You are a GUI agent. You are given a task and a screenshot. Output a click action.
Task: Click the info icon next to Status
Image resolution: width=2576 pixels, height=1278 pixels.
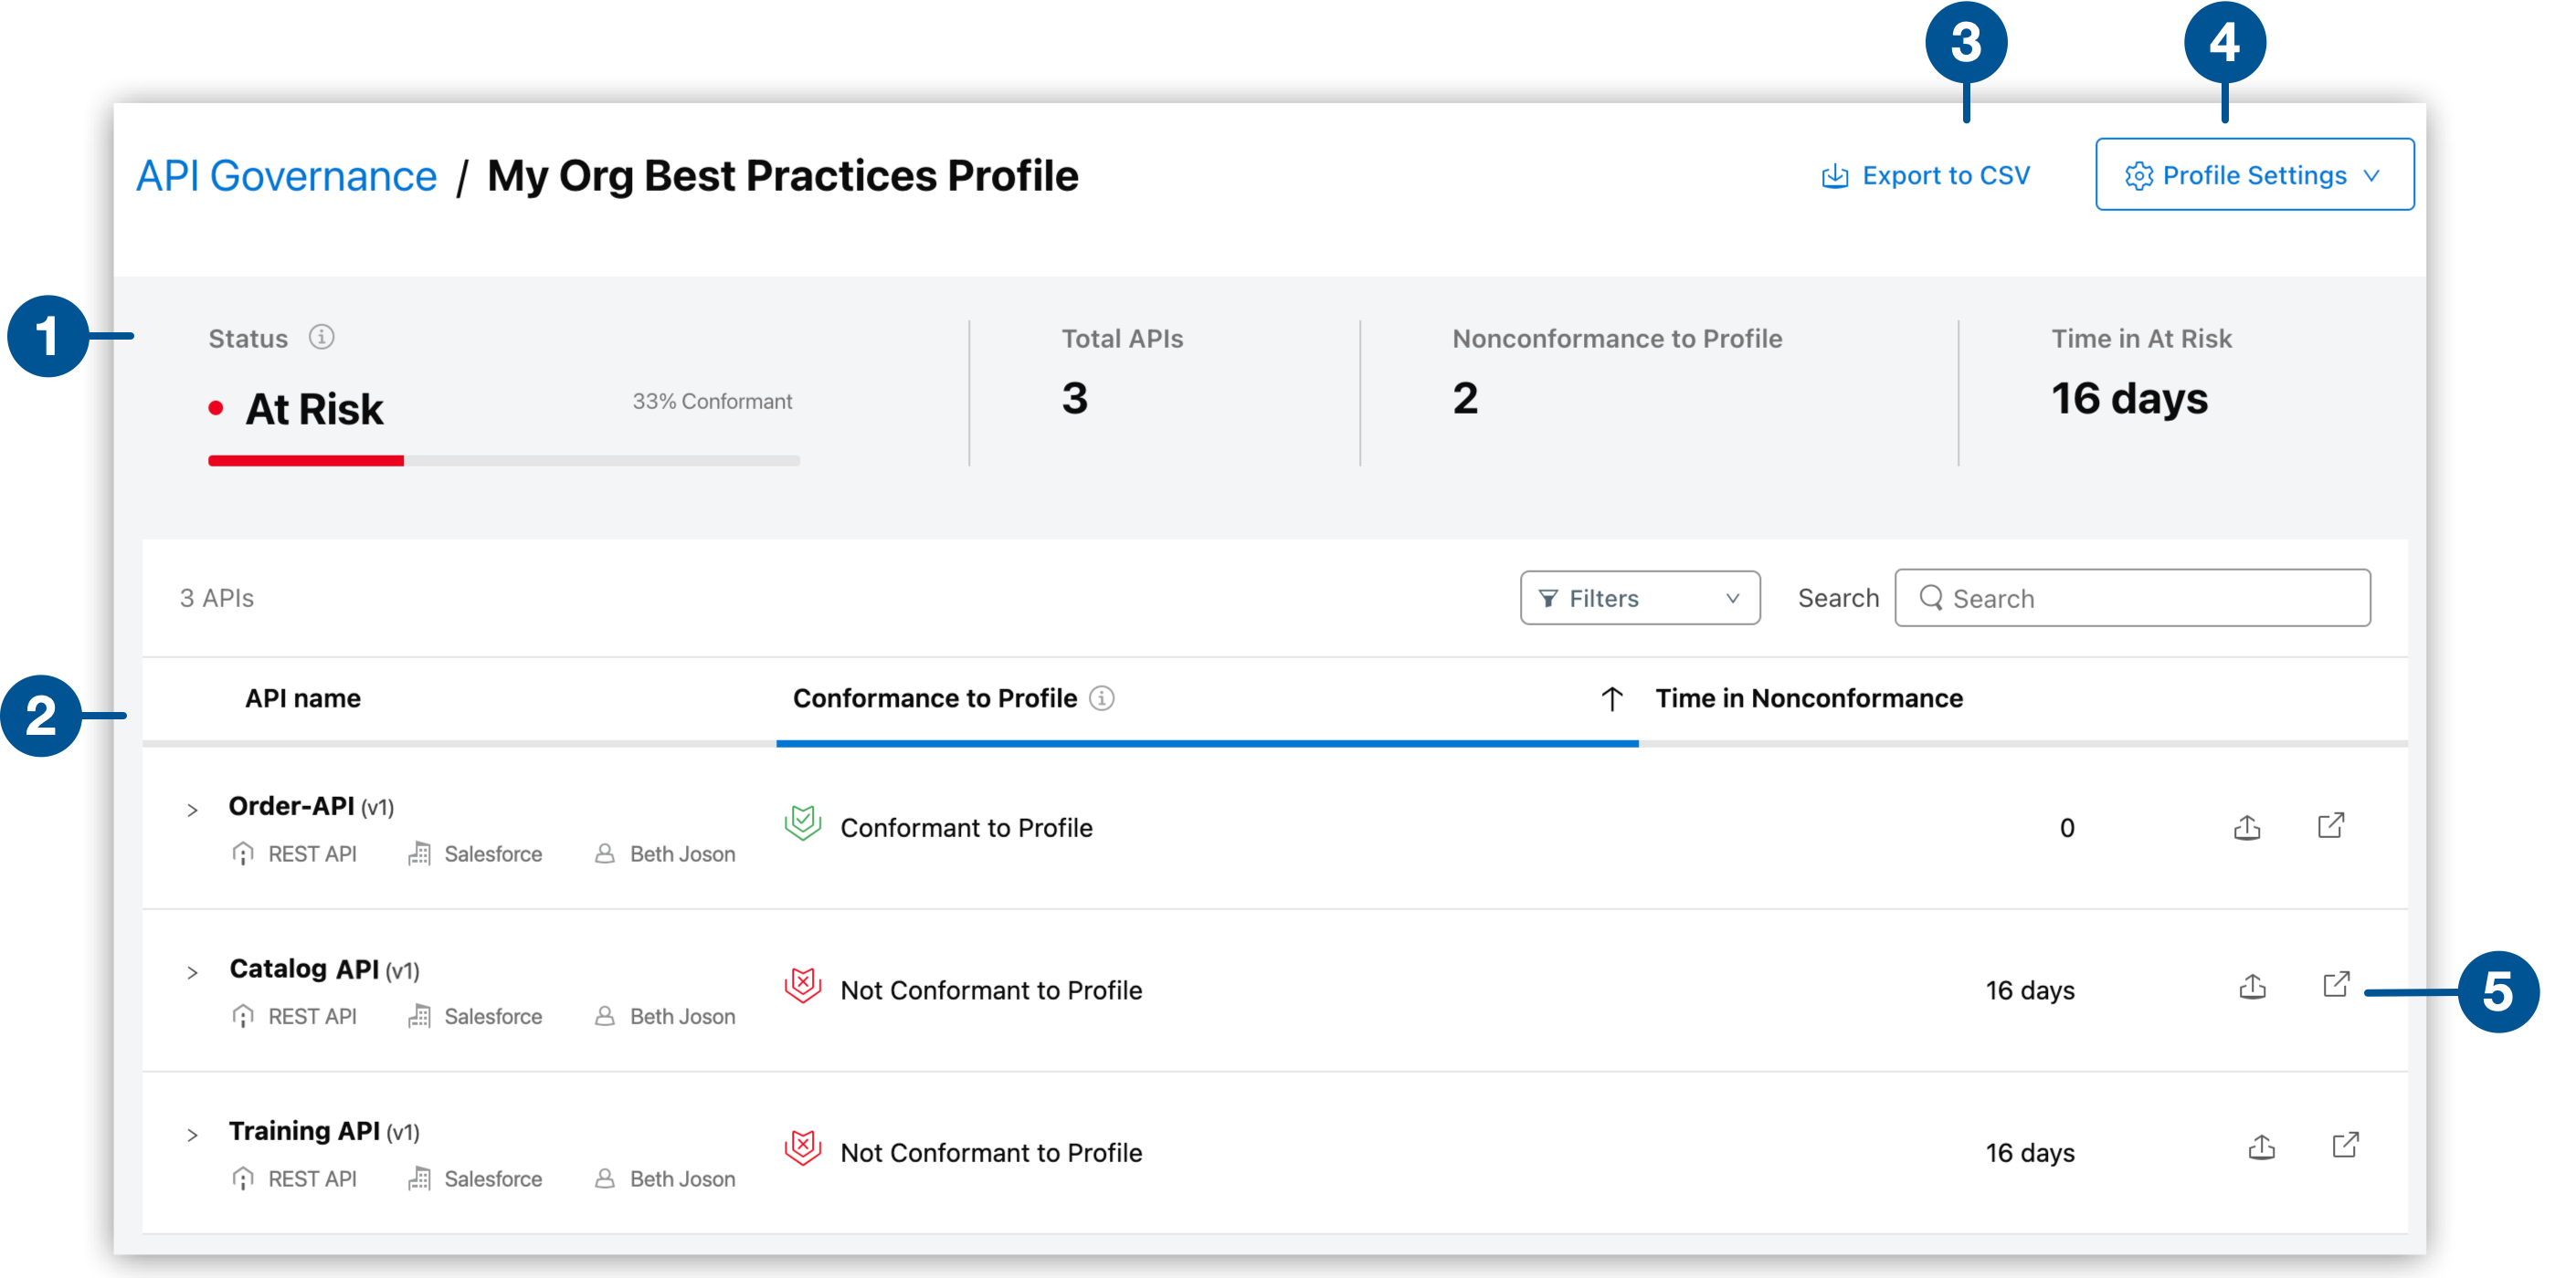322,338
